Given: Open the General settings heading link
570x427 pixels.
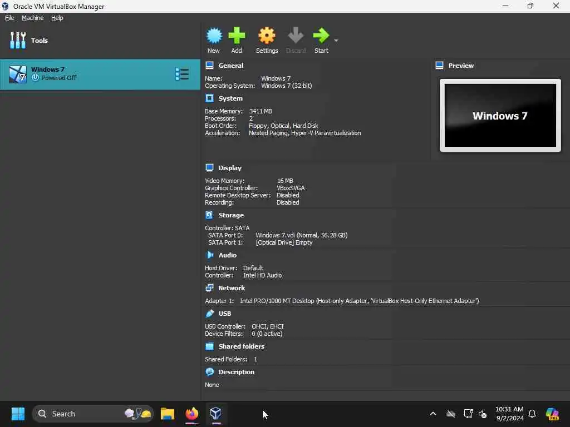Looking at the screenshot, I should (x=231, y=66).
